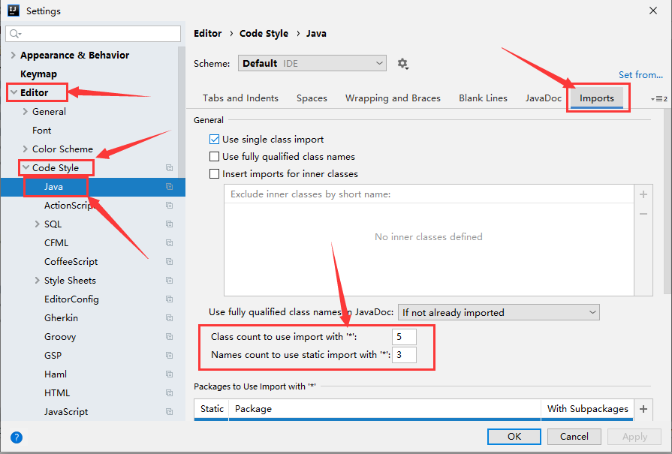This screenshot has width=672, height=454.
Task: Click the Static column header
Action: tap(212, 409)
